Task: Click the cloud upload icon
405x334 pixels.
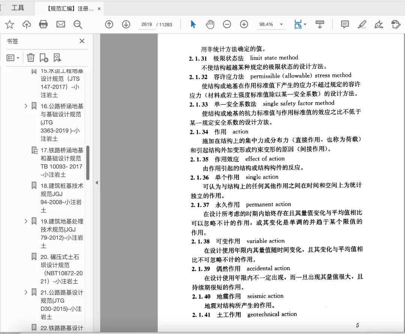Action: (x=27, y=24)
